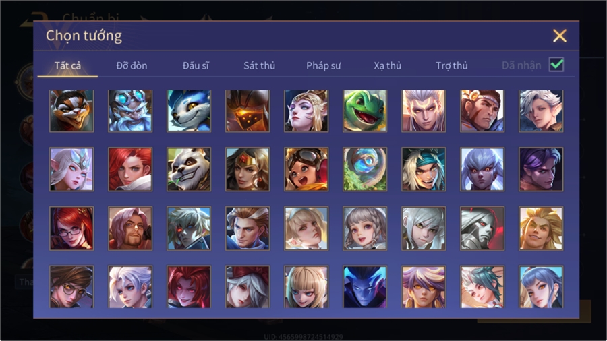Screen dimensions: 607x341
Task: Pick the spiky golden-haired hero portrait
Action: point(541,228)
